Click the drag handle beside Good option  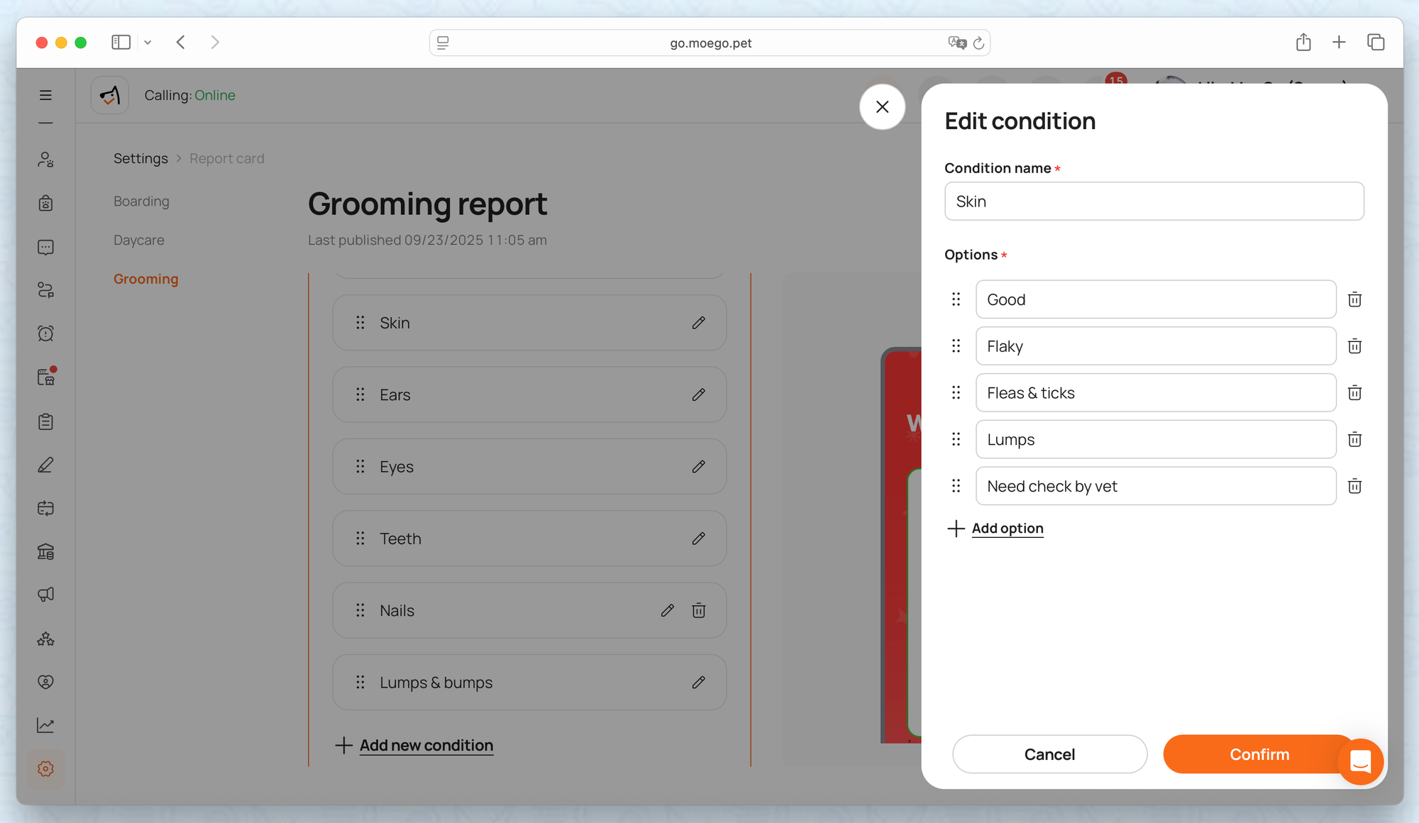[956, 299]
